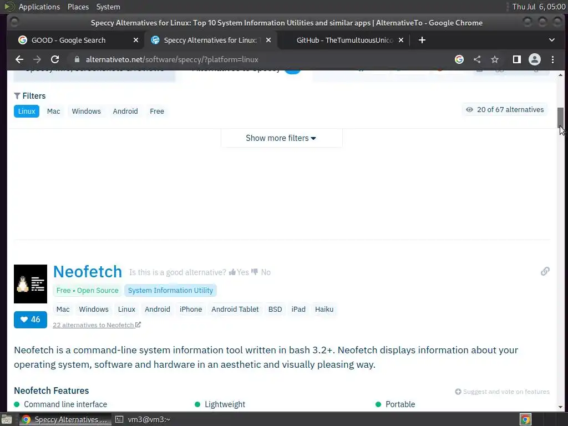Expand the tab search chevron
568x426 pixels.
[552, 40]
